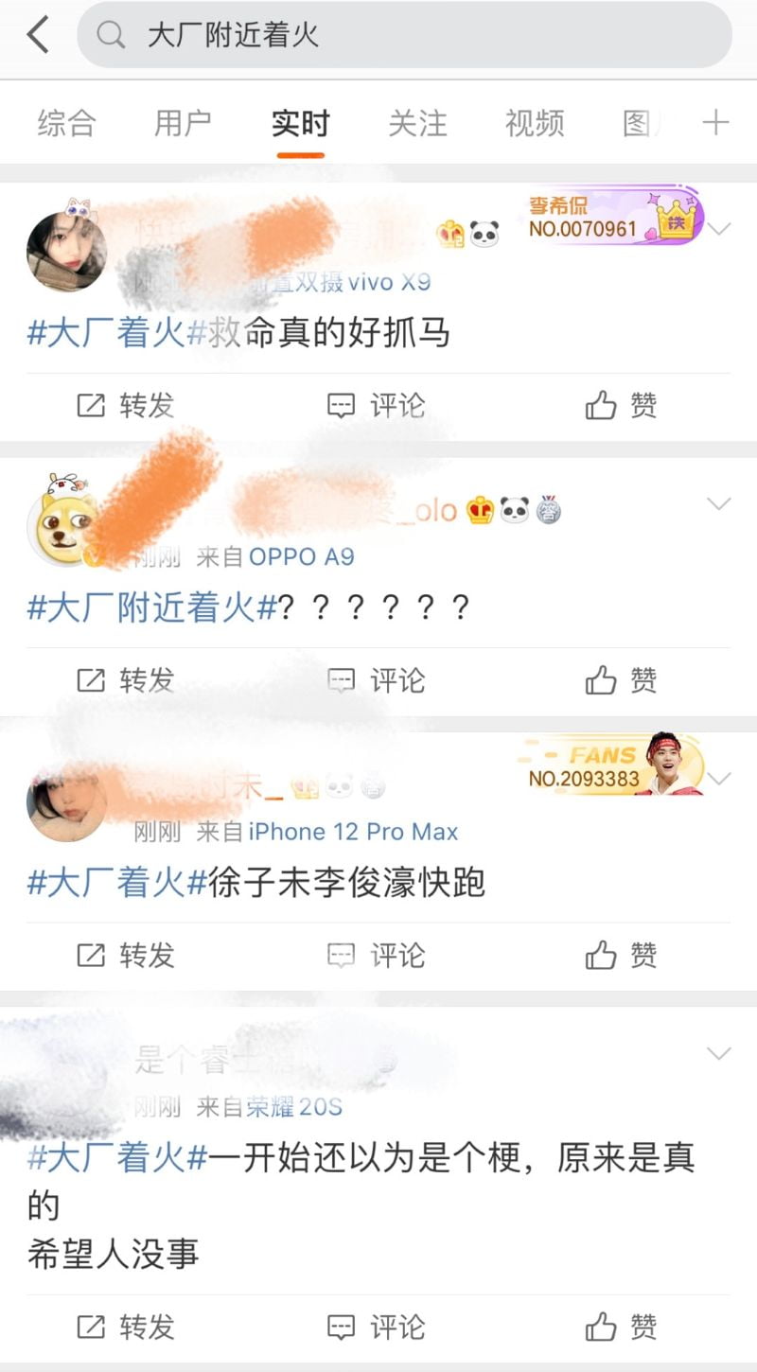Expand the chevron menu on the first post
This screenshot has width=757, height=1372.
coord(719,229)
